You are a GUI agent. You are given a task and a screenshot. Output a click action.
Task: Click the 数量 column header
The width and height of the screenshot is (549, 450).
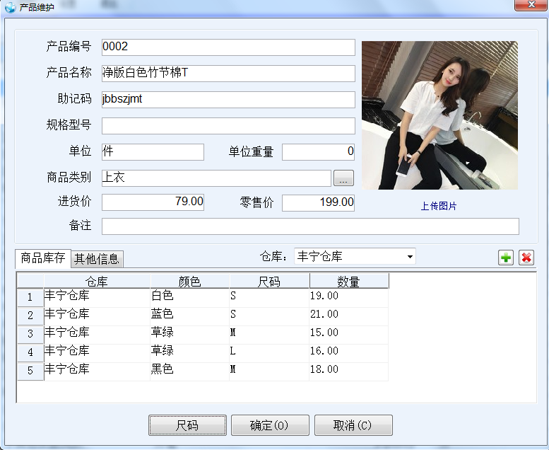[348, 282]
